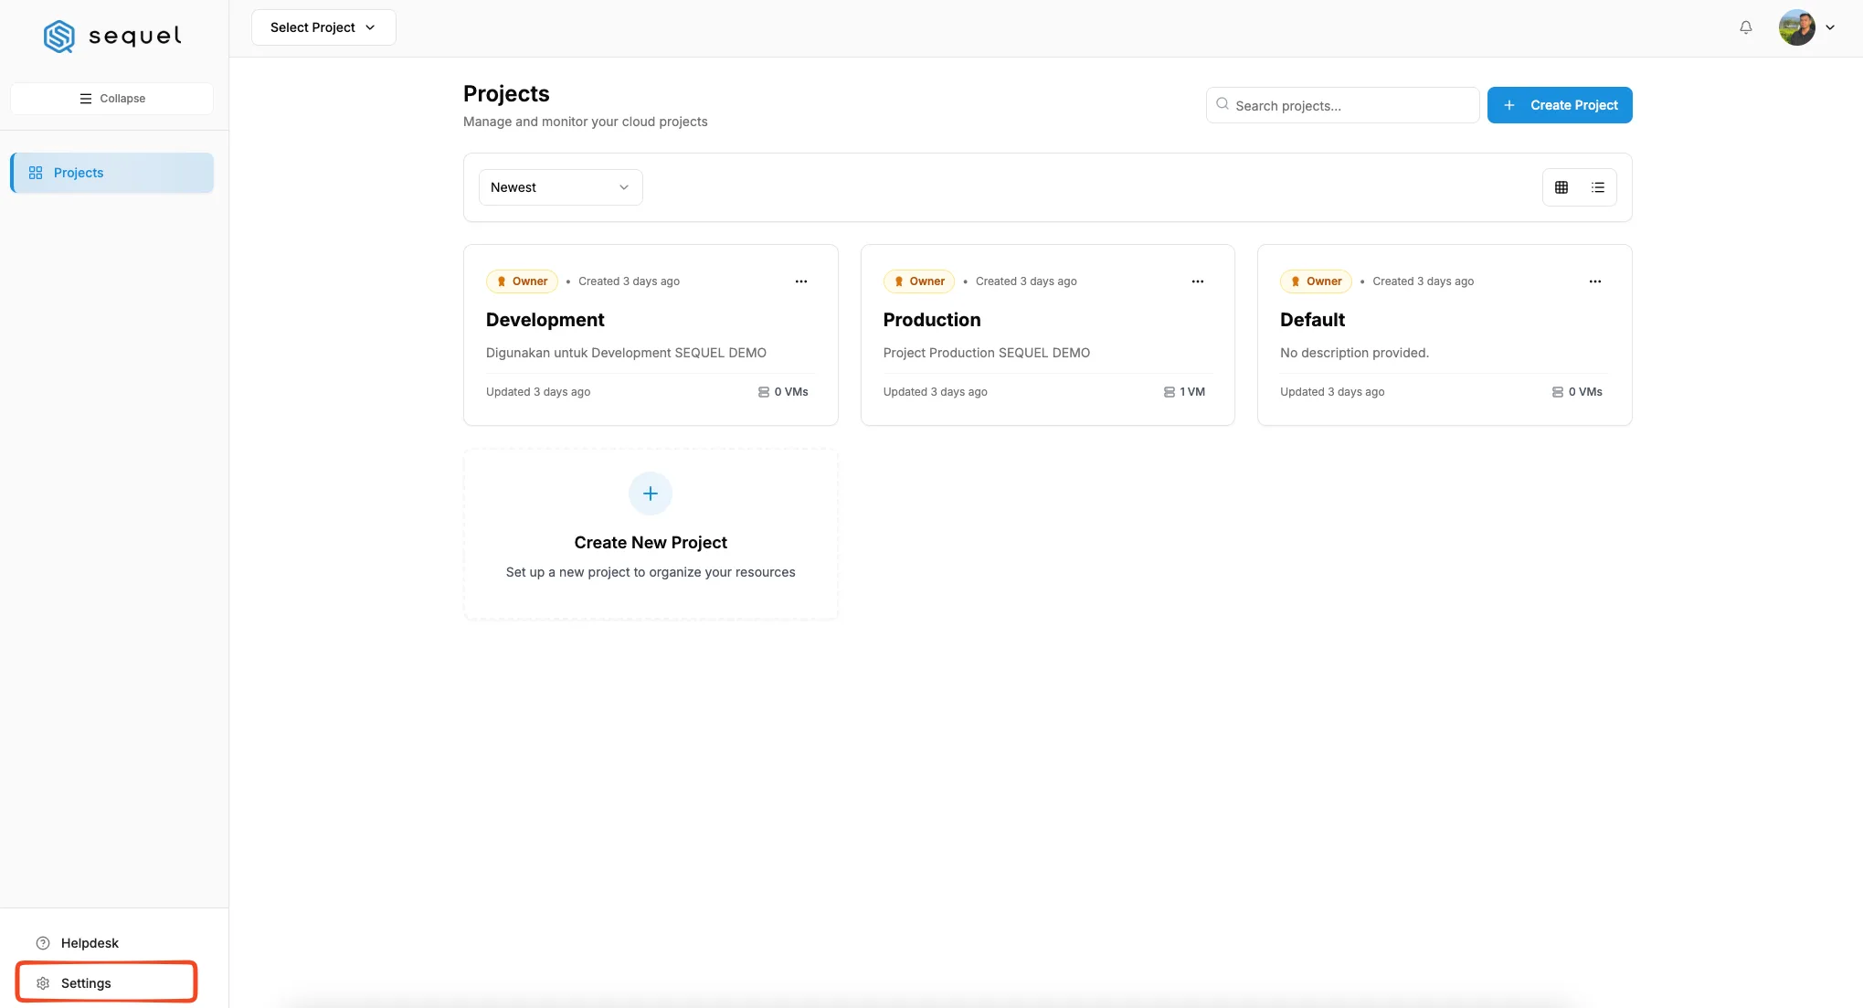The height and width of the screenshot is (1008, 1863).
Task: Open the Default project ellipsis menu
Action: (1594, 281)
